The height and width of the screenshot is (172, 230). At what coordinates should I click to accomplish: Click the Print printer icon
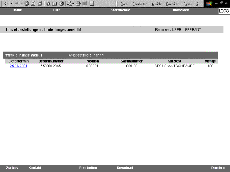(x=78, y=4)
